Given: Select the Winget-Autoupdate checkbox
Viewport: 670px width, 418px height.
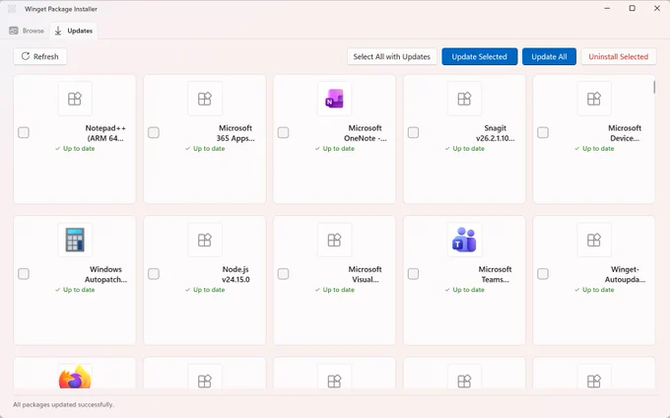Looking at the screenshot, I should (543, 273).
